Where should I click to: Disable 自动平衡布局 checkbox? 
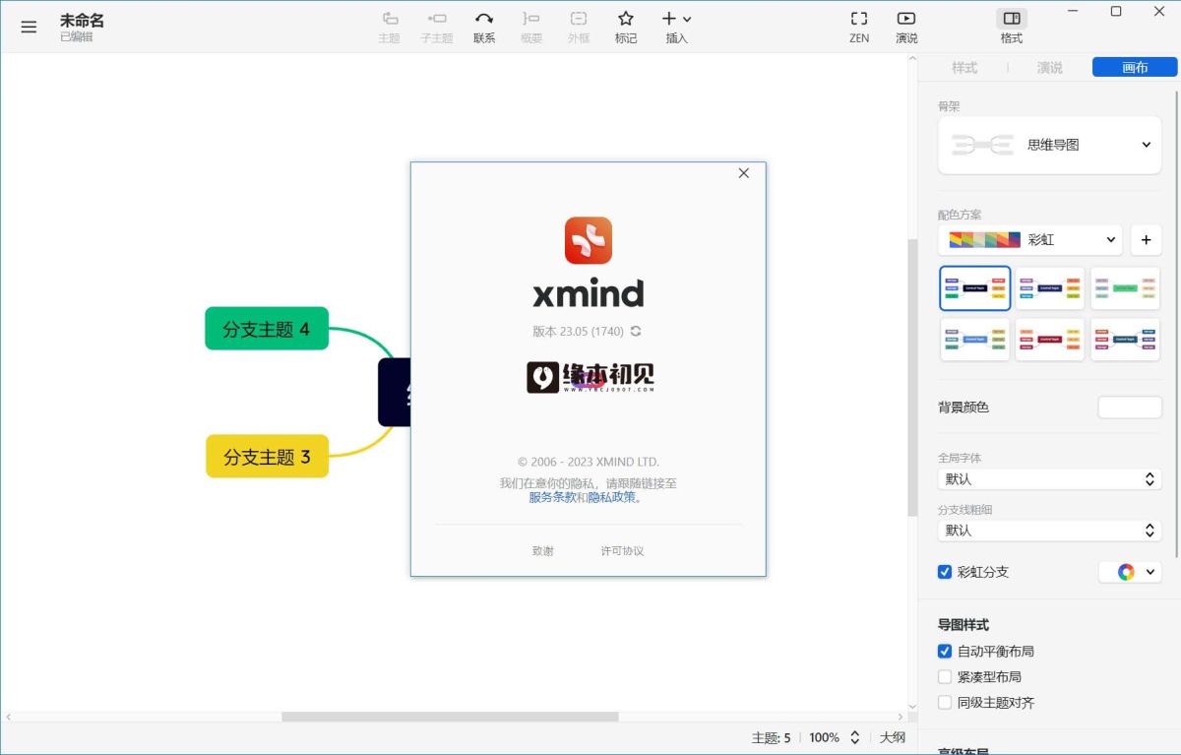coord(945,652)
